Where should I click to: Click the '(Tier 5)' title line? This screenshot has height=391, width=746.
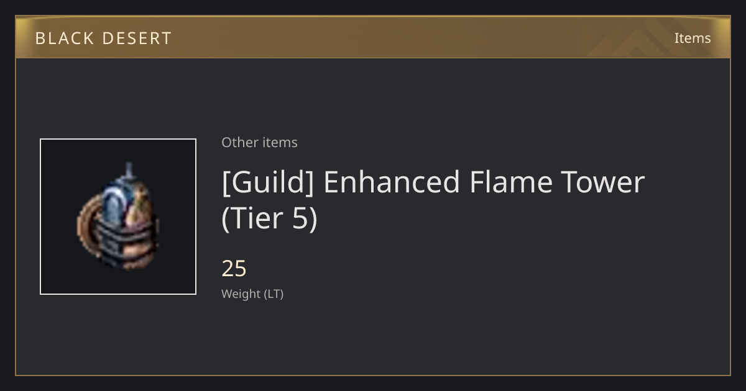[x=270, y=218]
